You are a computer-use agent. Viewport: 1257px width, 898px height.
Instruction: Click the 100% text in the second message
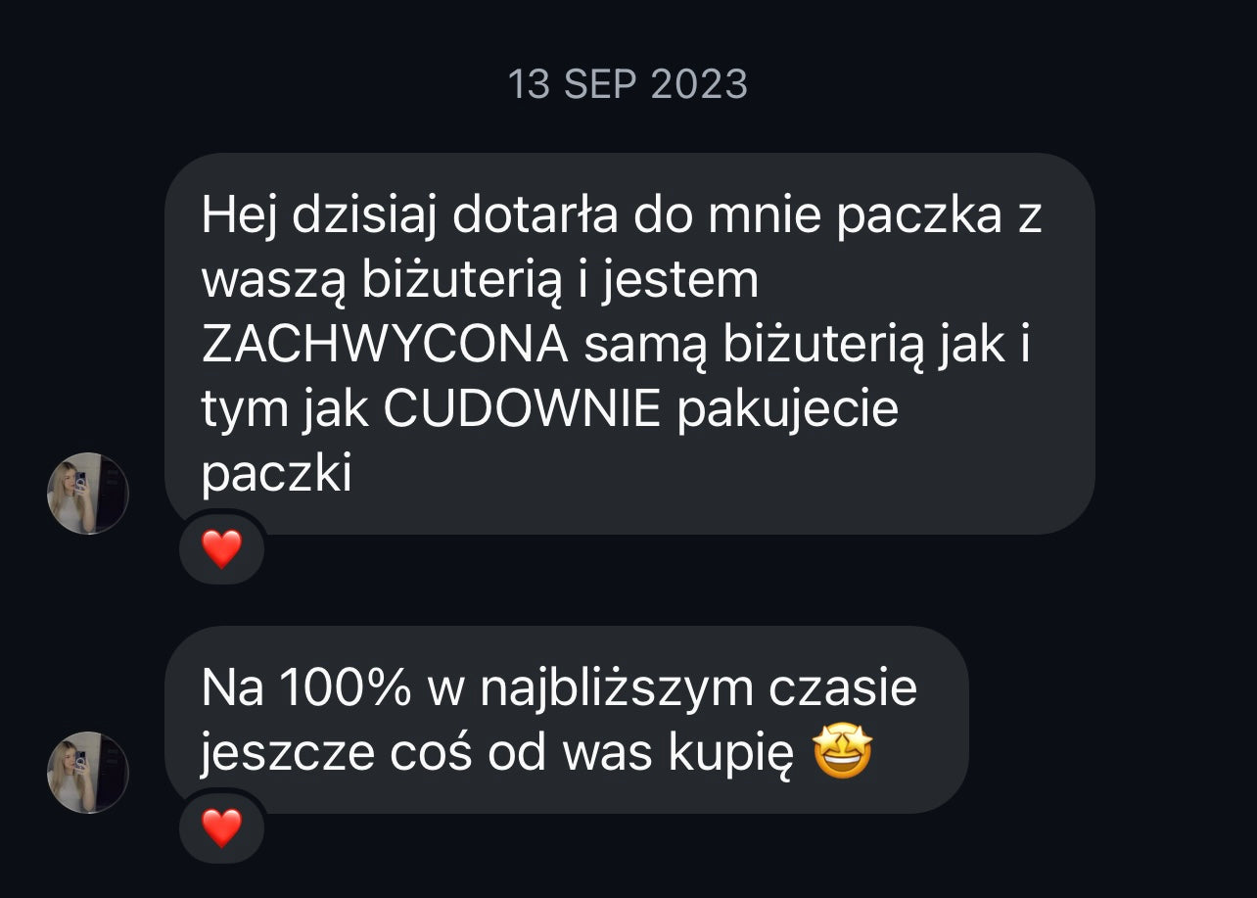345,688
